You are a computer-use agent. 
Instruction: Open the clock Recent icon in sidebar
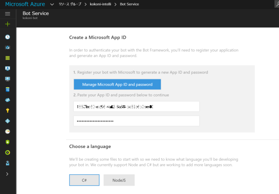coord(8,37)
